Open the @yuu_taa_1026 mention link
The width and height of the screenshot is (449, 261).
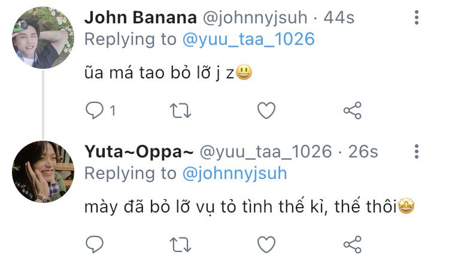tap(248, 39)
